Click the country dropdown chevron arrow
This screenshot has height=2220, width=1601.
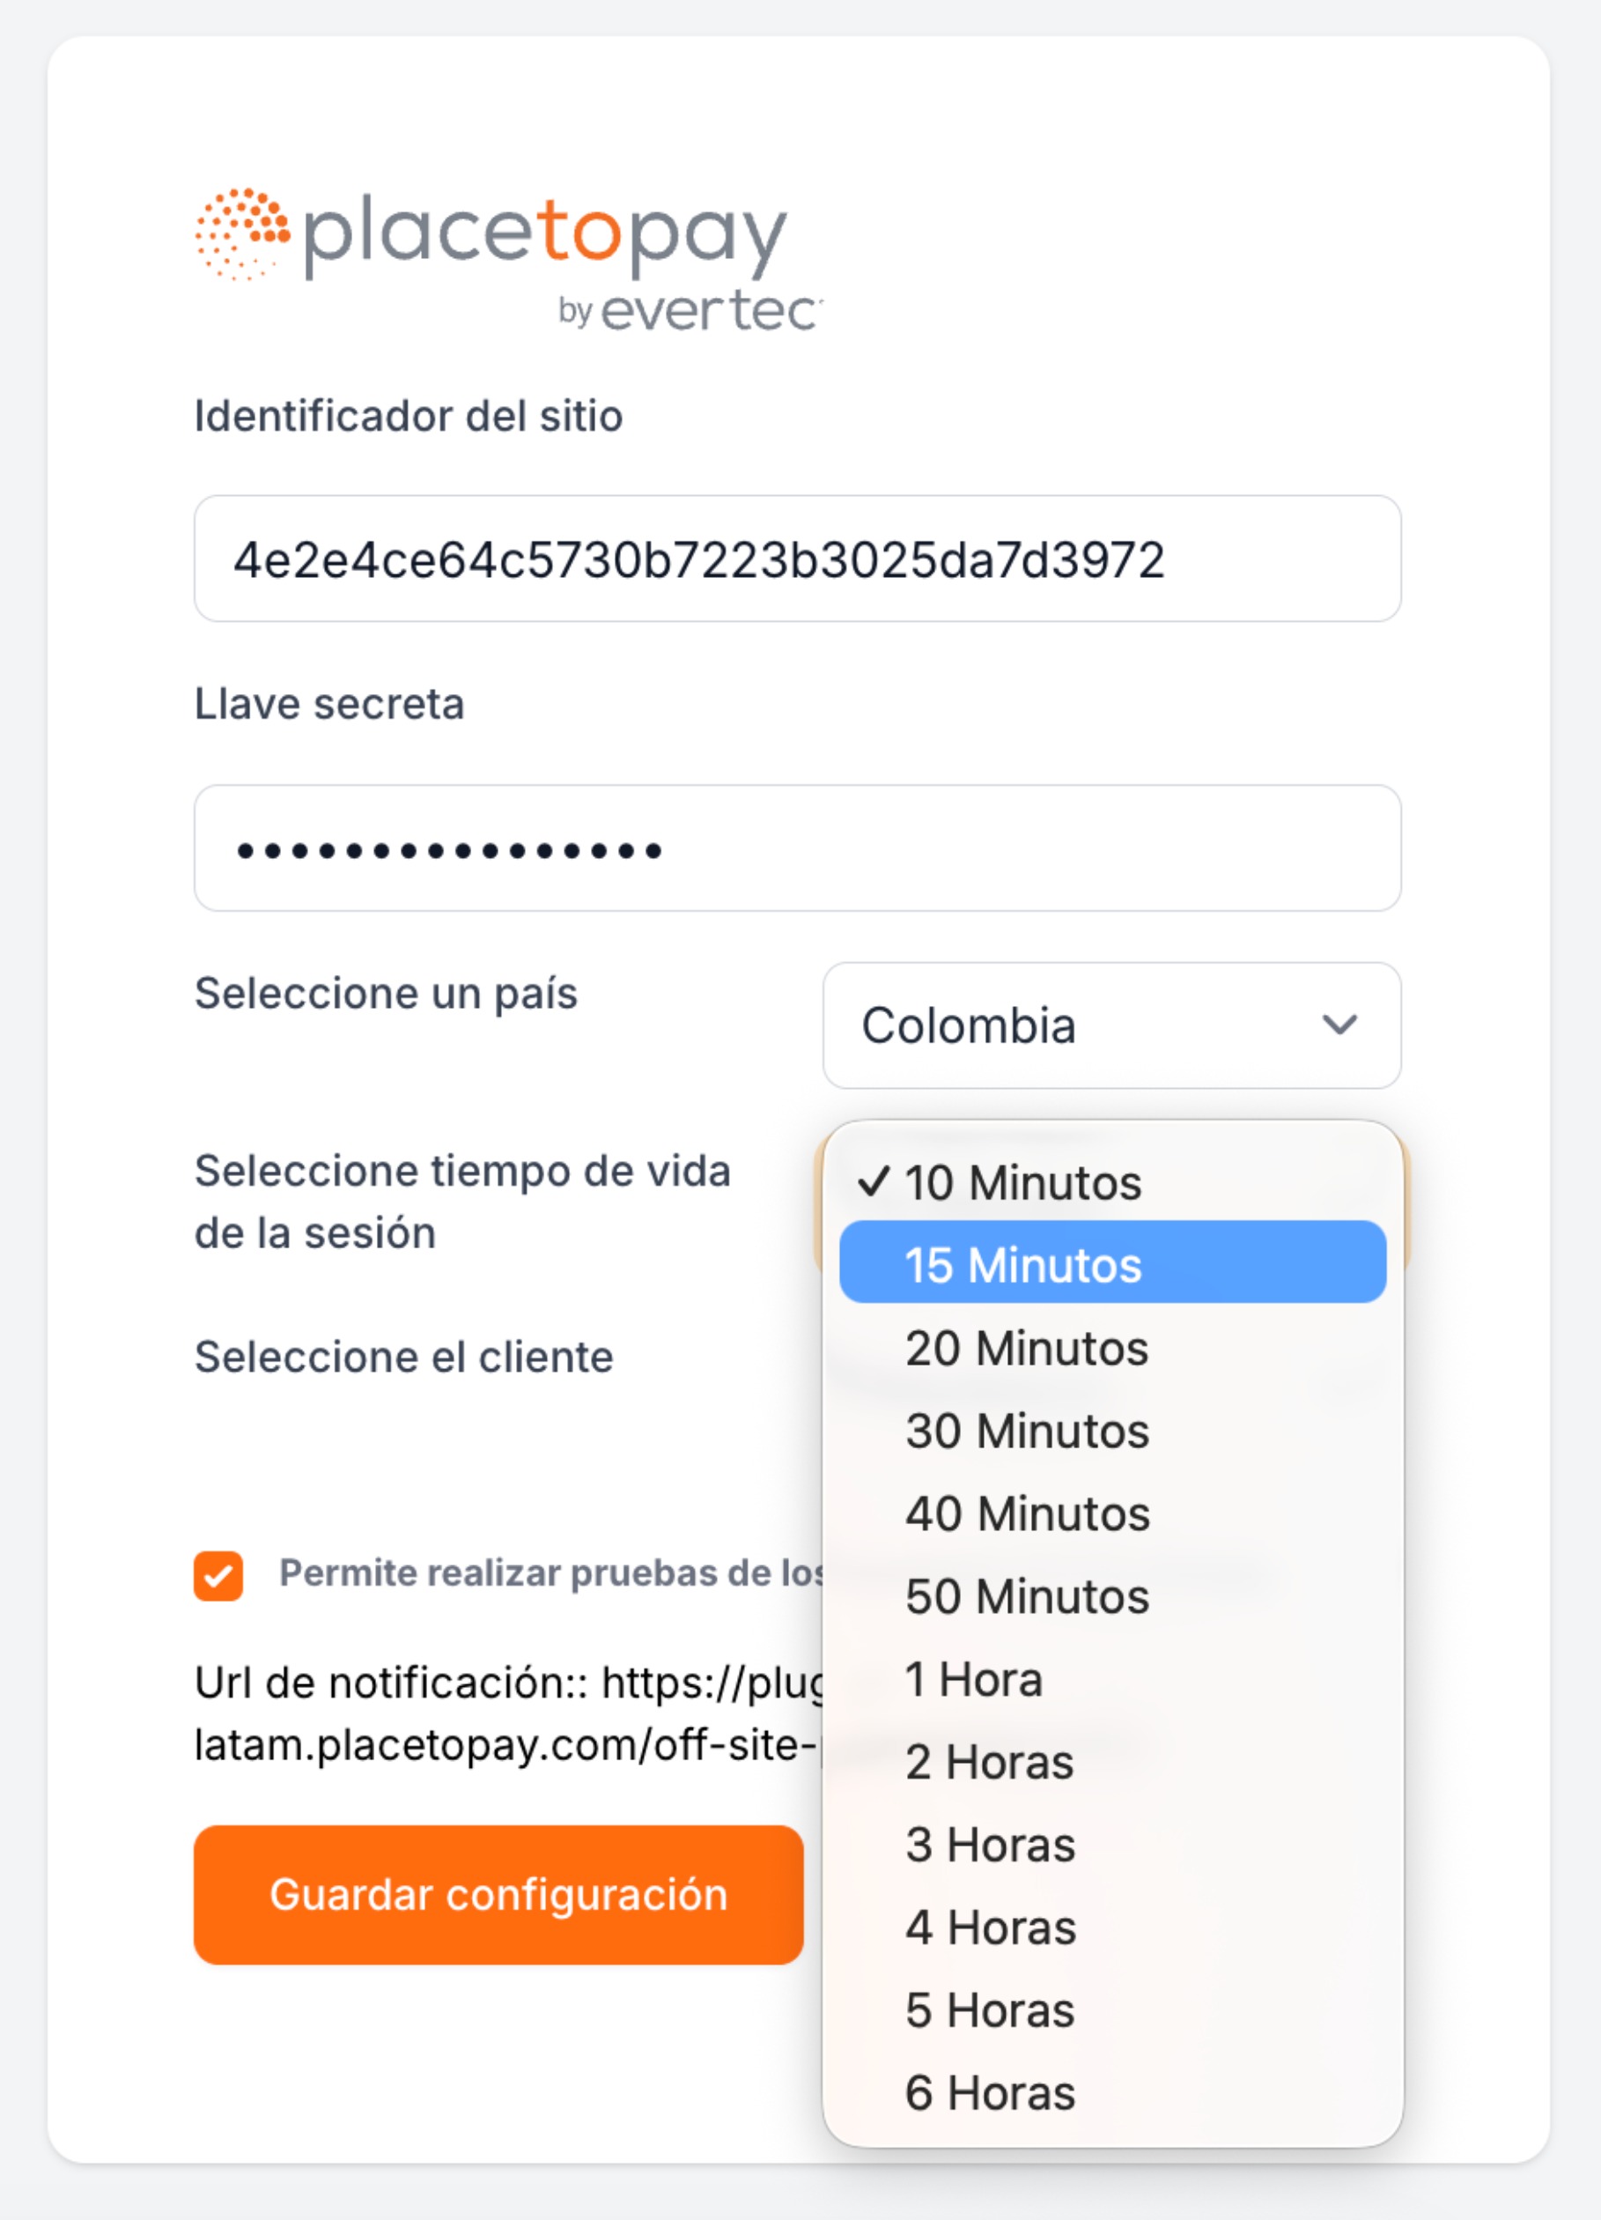(x=1339, y=1025)
